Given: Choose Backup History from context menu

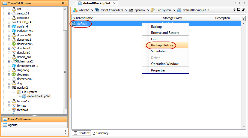Looking at the screenshot, I should tap(162, 45).
